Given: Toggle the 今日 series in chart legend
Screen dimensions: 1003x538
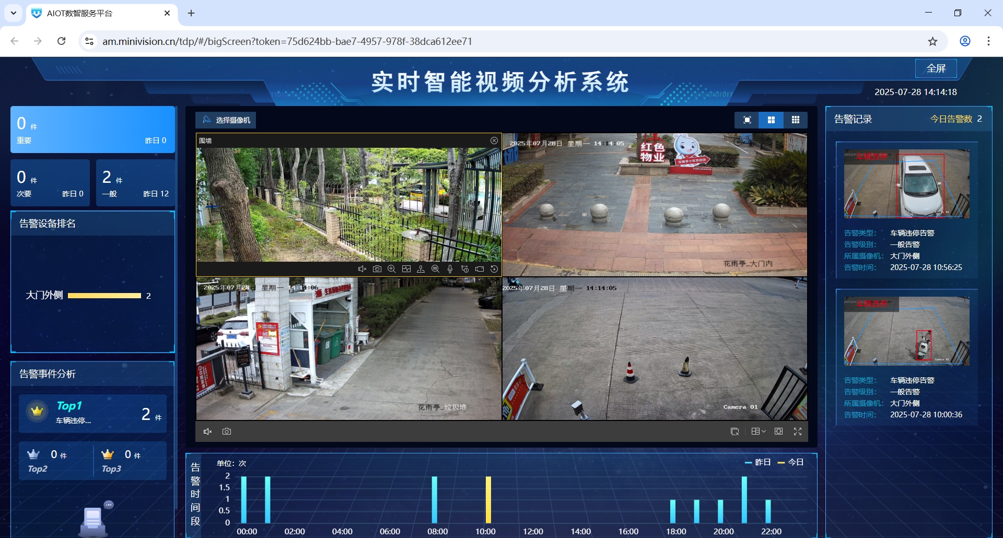Looking at the screenshot, I should point(790,462).
